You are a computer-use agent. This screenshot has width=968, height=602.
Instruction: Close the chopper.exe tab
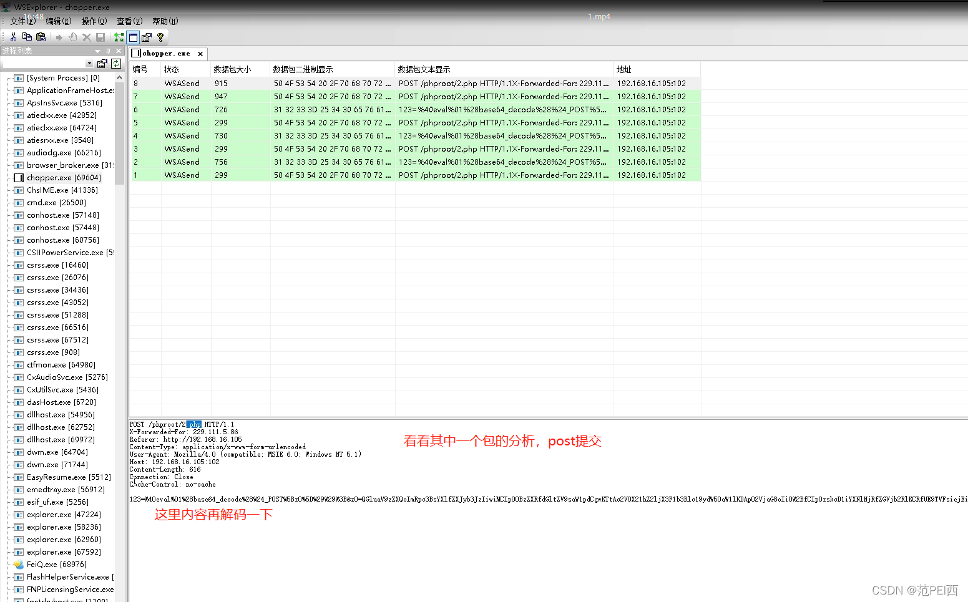click(200, 54)
